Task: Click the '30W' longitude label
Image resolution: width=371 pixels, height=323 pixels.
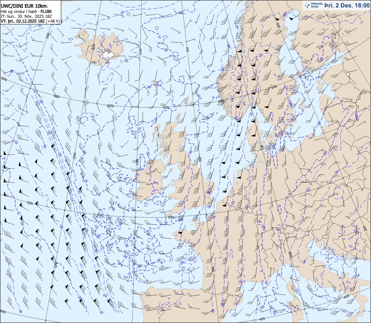Action: pyautogui.click(x=47, y=36)
